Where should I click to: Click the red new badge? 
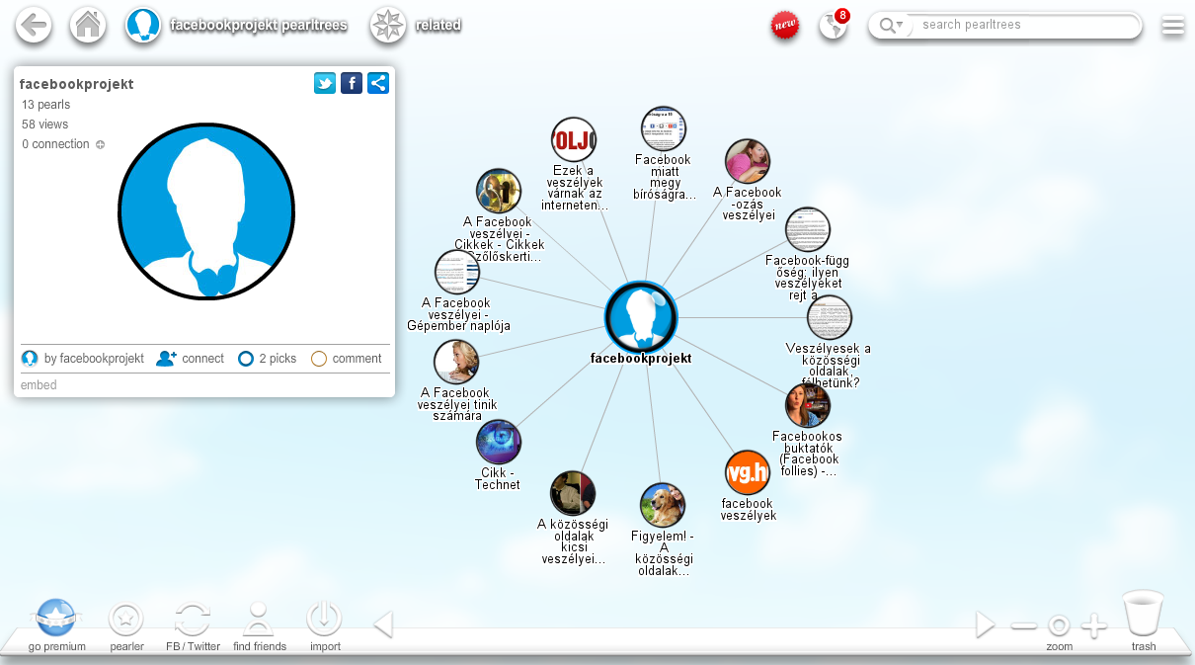pyautogui.click(x=785, y=25)
